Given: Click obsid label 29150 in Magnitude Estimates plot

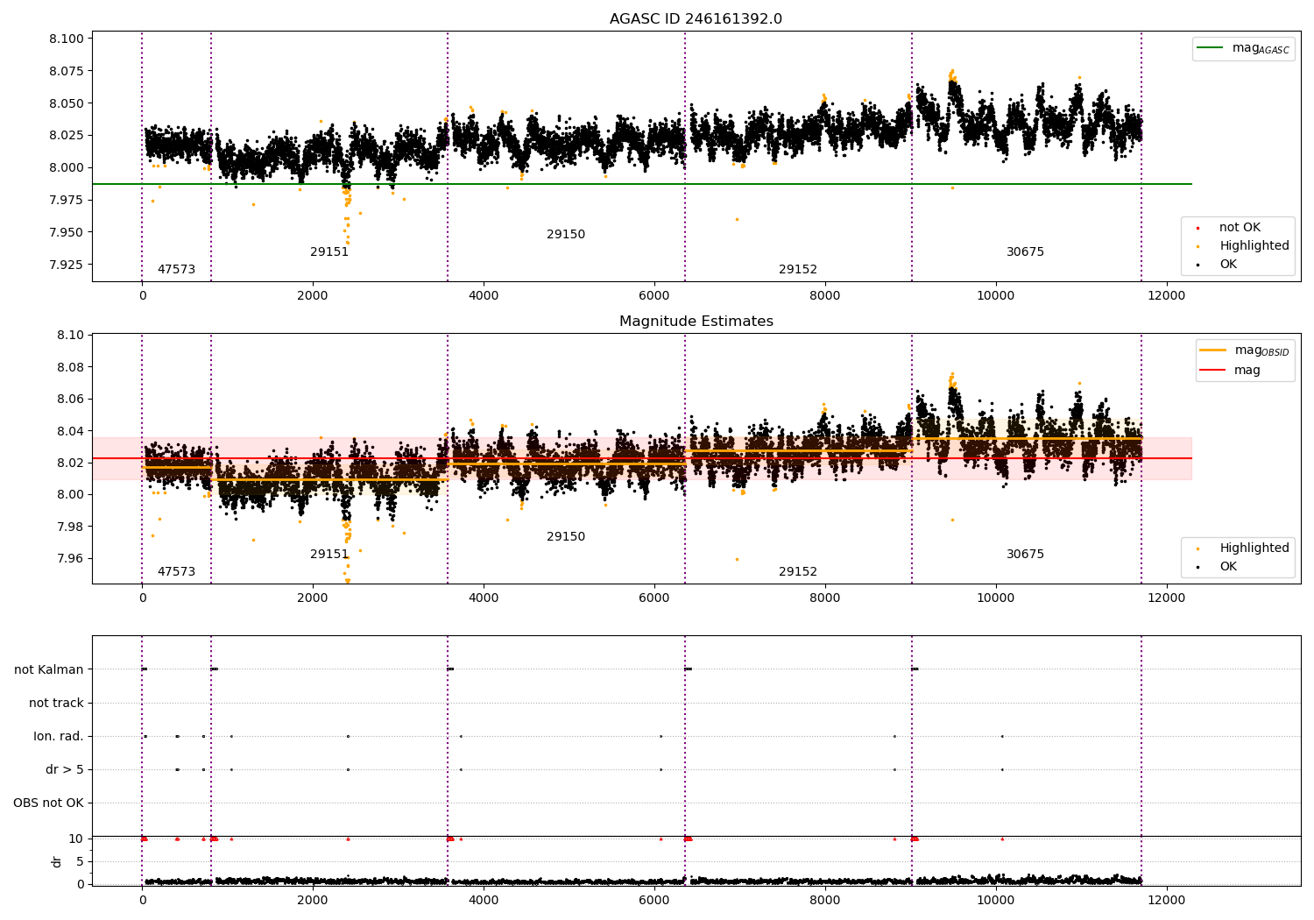Looking at the screenshot, I should [566, 537].
